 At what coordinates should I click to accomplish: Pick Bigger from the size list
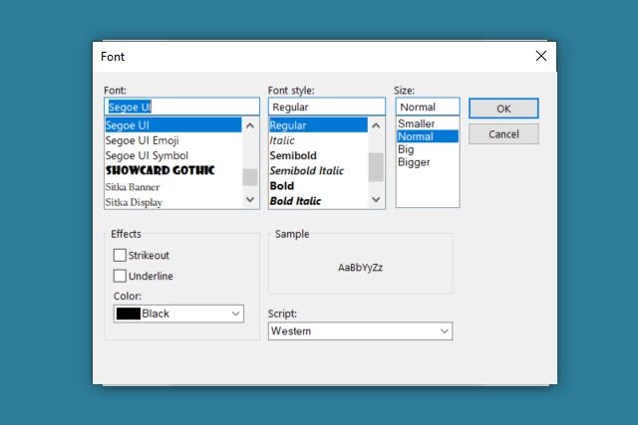click(x=428, y=162)
